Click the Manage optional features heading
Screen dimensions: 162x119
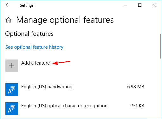(x=65, y=20)
